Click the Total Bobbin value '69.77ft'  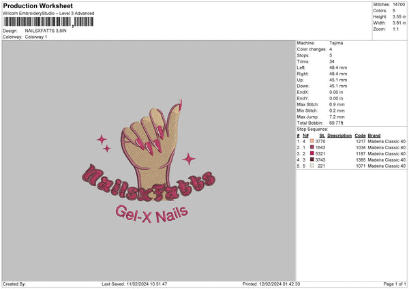coord(336,123)
